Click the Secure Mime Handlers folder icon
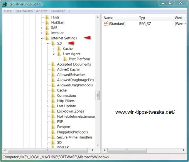The image size is (189, 162). (53, 137)
